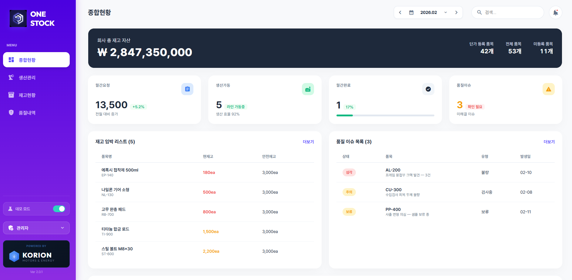Go to the next month
572x280 pixels.
tap(456, 12)
